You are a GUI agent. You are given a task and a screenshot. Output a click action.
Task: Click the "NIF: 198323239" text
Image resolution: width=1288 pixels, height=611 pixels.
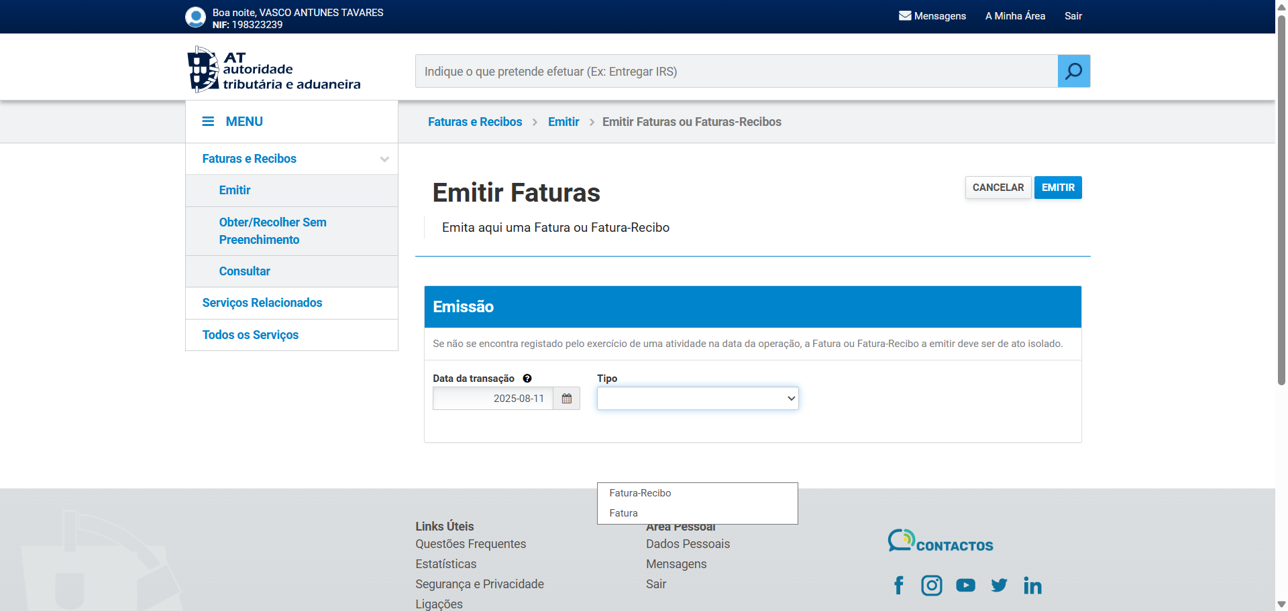point(248,25)
